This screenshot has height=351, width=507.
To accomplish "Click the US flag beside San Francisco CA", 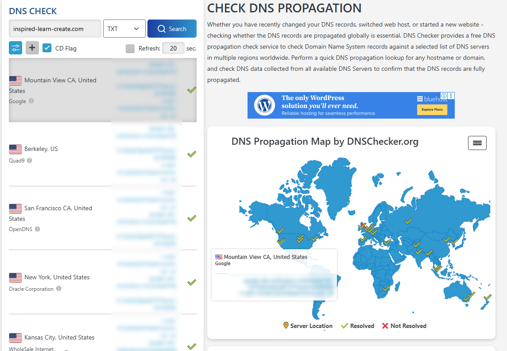I will point(15,208).
